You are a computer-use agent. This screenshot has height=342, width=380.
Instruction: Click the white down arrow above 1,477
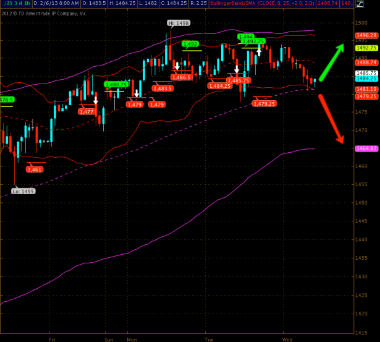[96, 100]
